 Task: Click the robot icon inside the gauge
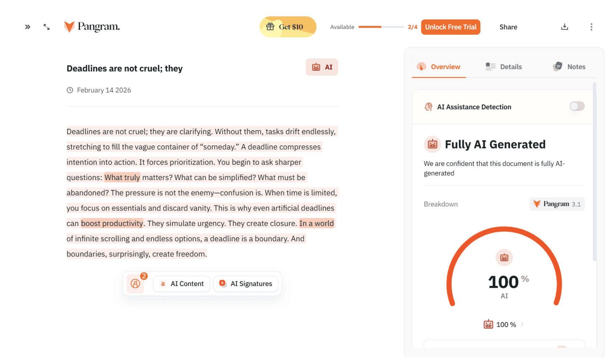504,258
